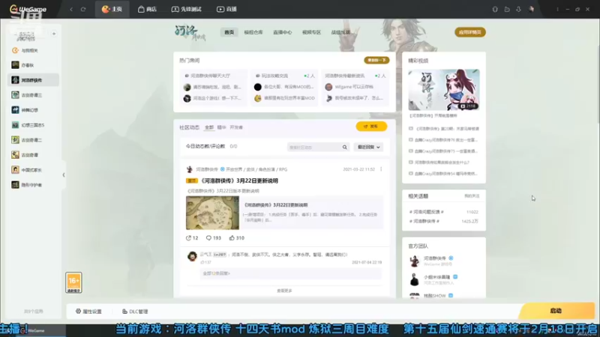Image resolution: width=600 pixels, height=337 pixels.
Task: Refresh the page using reload icon
Action: coord(83,9)
